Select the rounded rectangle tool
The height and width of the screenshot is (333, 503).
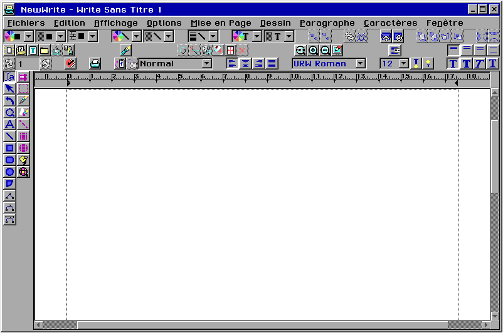(9, 160)
